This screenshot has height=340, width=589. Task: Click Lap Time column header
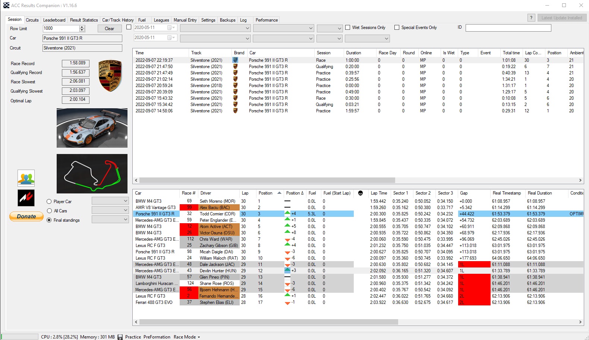click(x=379, y=193)
